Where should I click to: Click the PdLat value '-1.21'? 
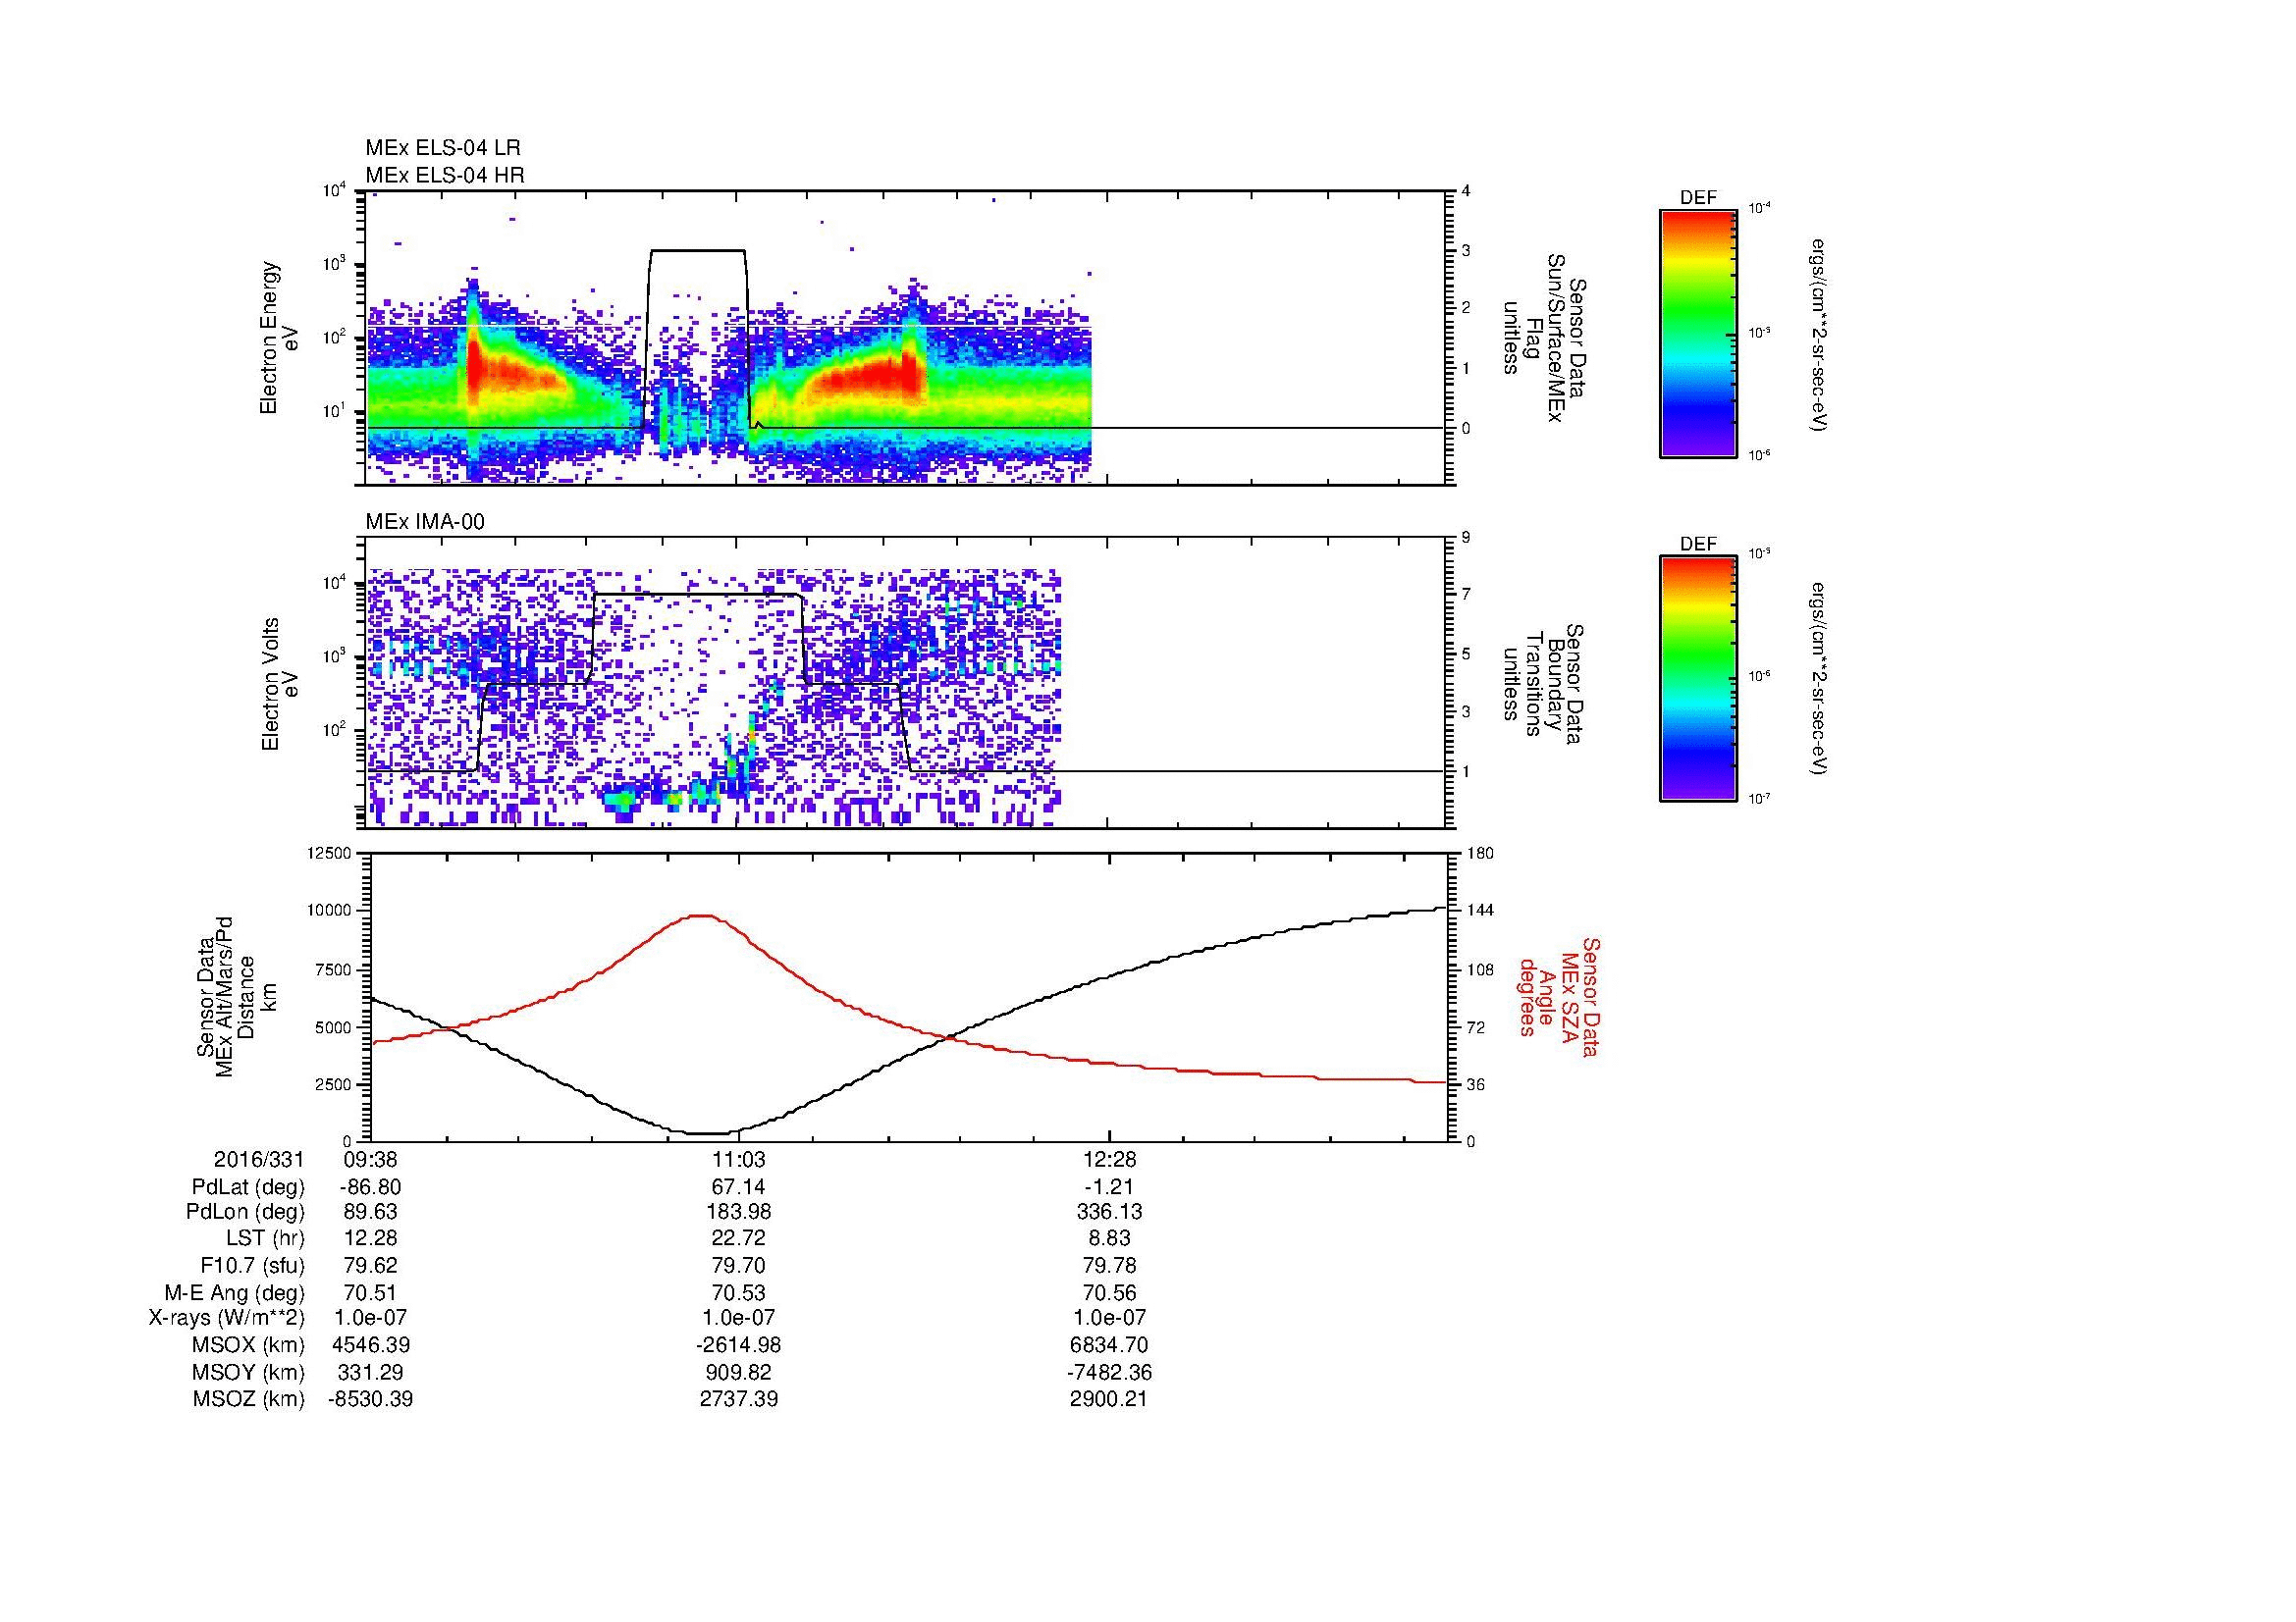tap(1109, 1187)
